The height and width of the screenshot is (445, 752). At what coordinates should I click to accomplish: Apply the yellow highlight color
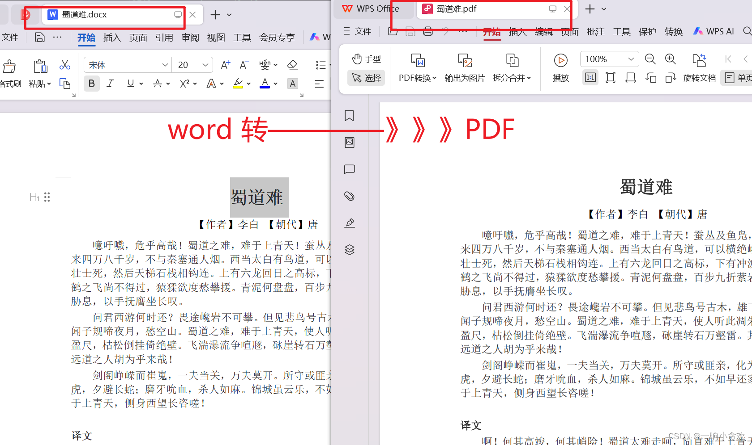click(238, 84)
